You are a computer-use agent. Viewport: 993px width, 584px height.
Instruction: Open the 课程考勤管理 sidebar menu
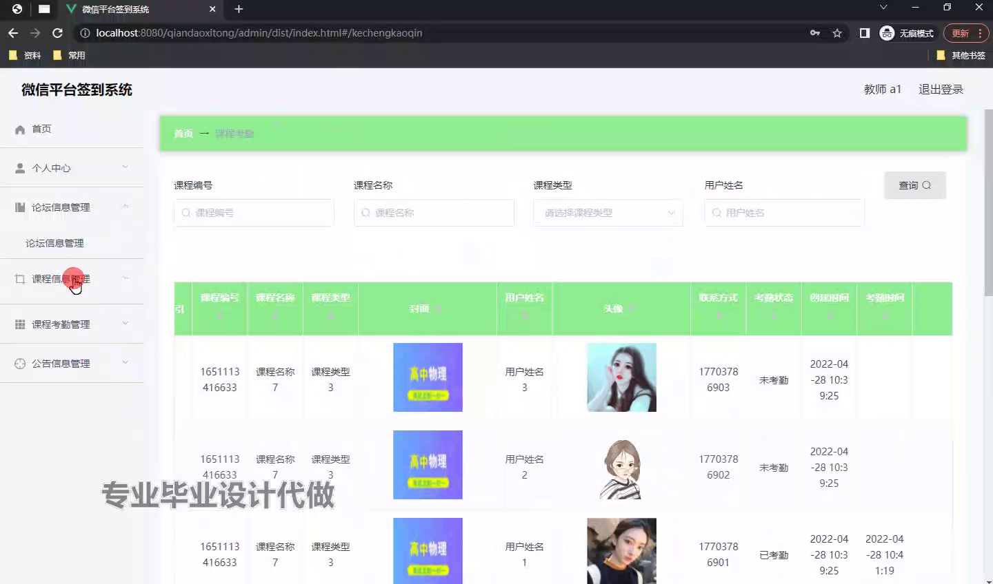point(72,324)
